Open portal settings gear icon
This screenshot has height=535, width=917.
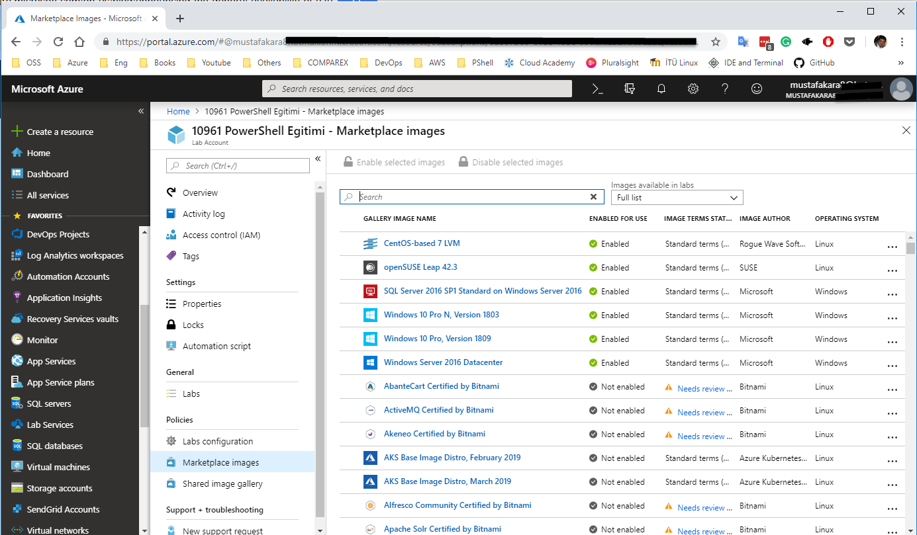693,89
